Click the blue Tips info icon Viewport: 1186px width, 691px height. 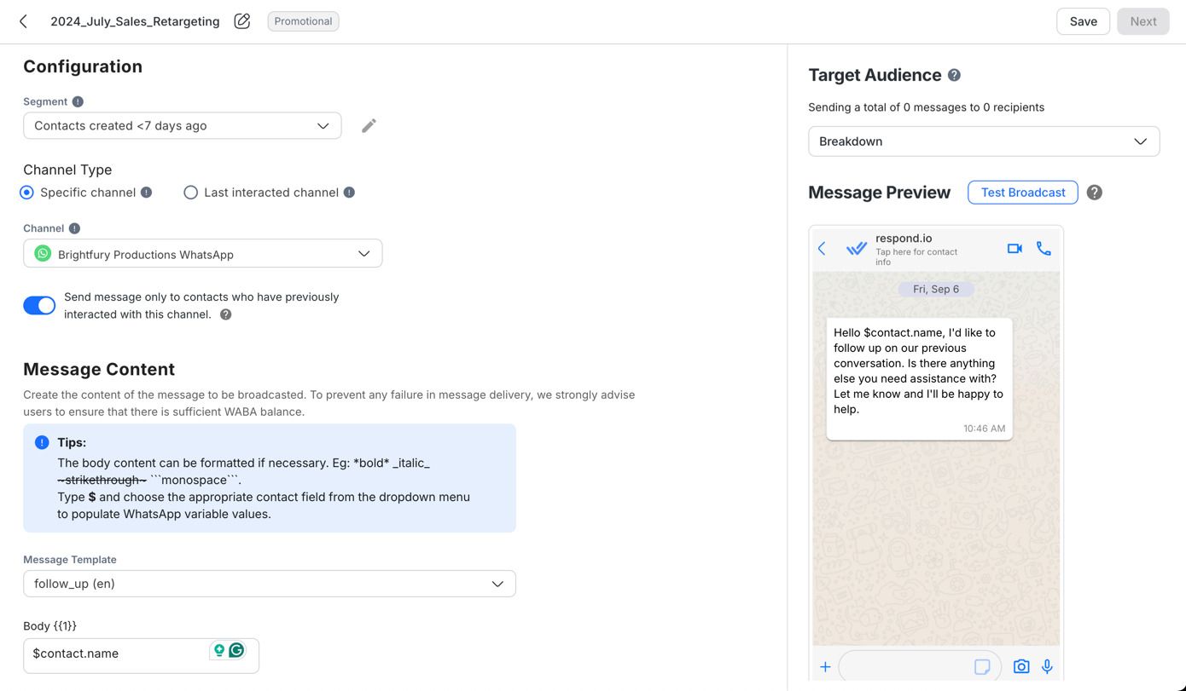point(42,442)
